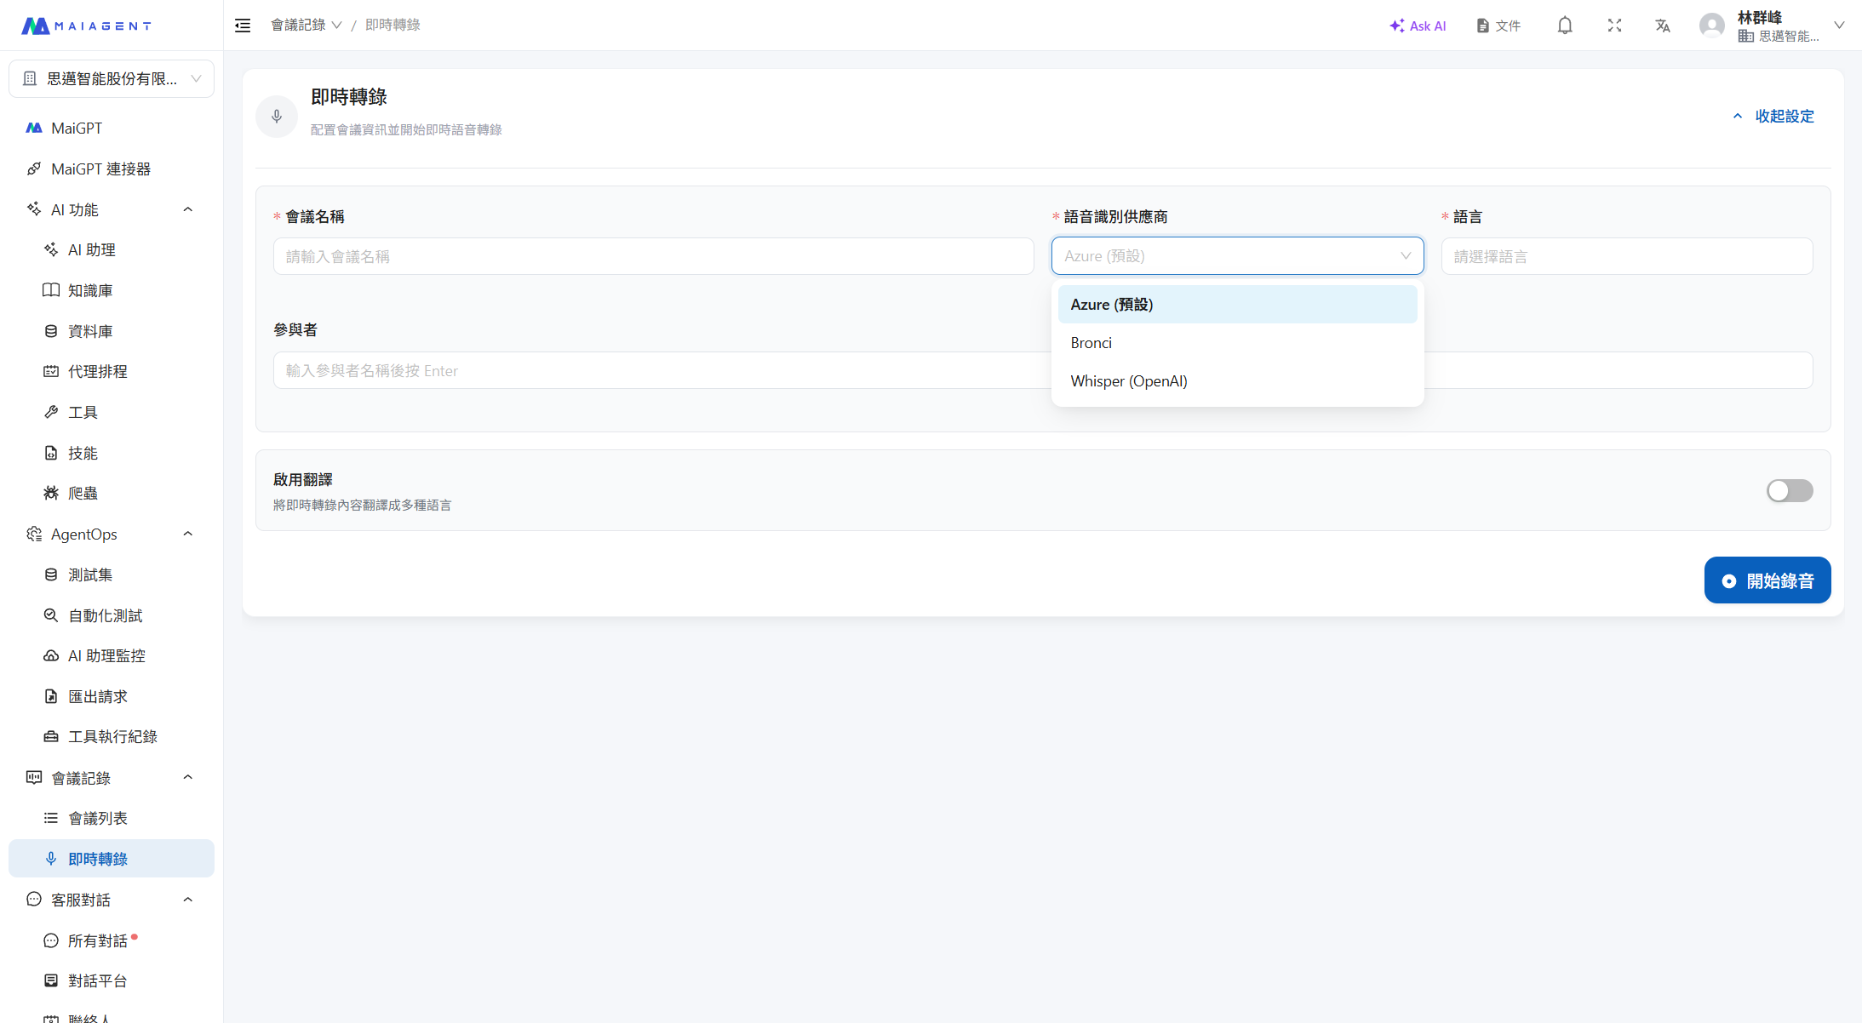Click 收起設定 to collapse settings
1862x1023 pixels.
click(1774, 116)
